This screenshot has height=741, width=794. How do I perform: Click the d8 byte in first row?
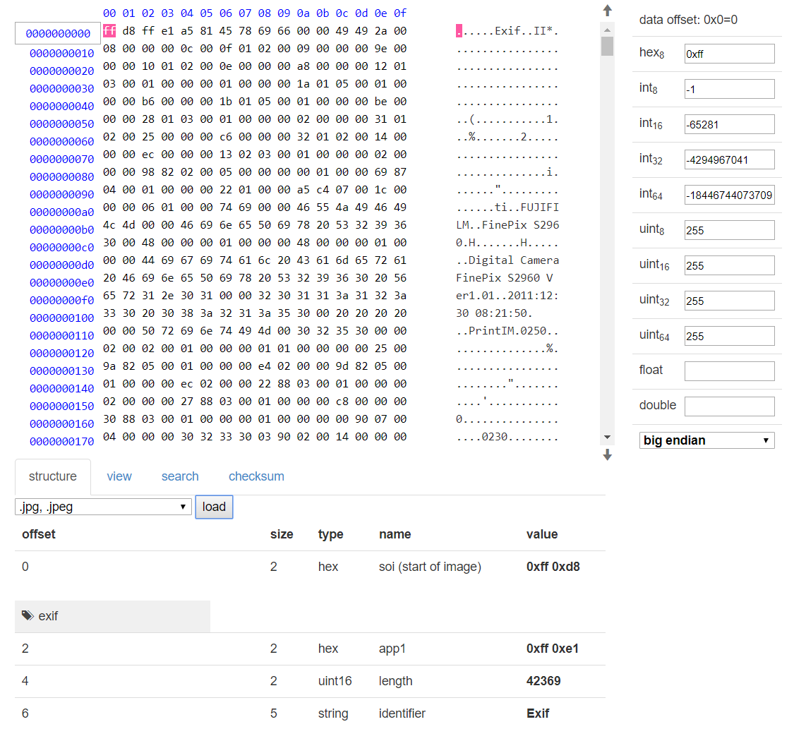click(x=128, y=31)
